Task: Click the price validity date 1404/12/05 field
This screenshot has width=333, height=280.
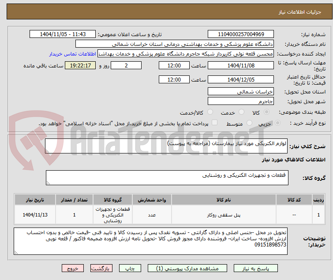Action: point(241,80)
